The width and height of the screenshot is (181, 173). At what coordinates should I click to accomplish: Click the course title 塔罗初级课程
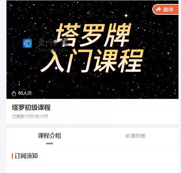[31, 108]
